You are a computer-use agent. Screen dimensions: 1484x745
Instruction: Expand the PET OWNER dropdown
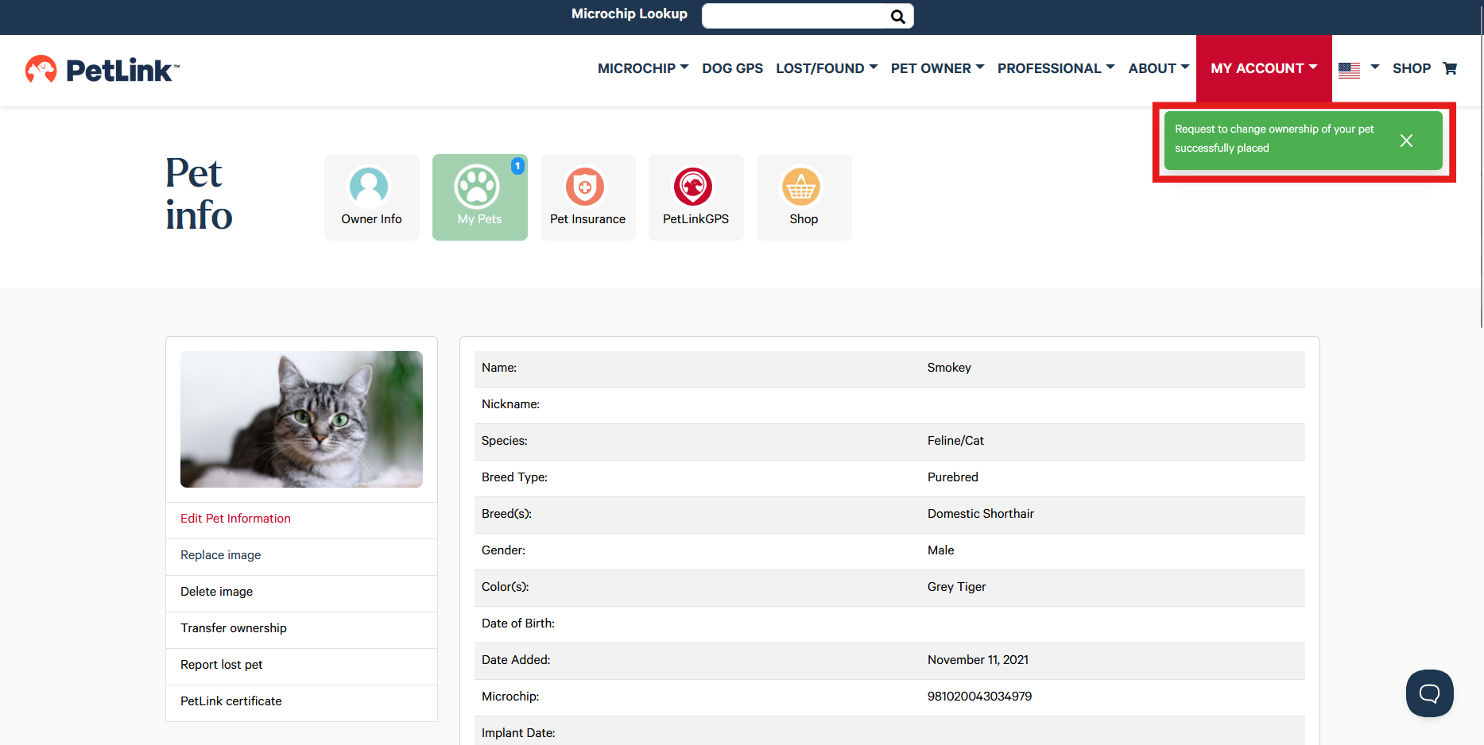[937, 68]
